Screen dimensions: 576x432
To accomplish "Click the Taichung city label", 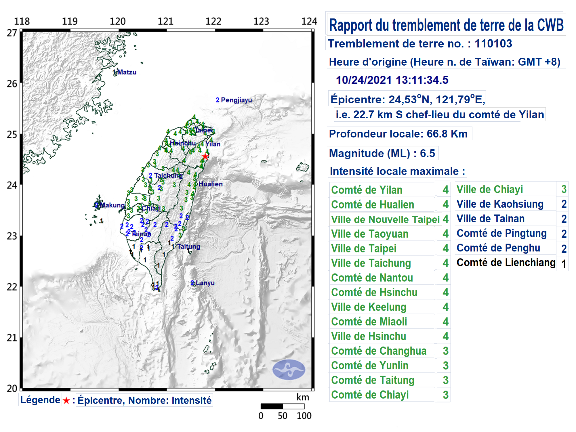I will pyautogui.click(x=168, y=175).
